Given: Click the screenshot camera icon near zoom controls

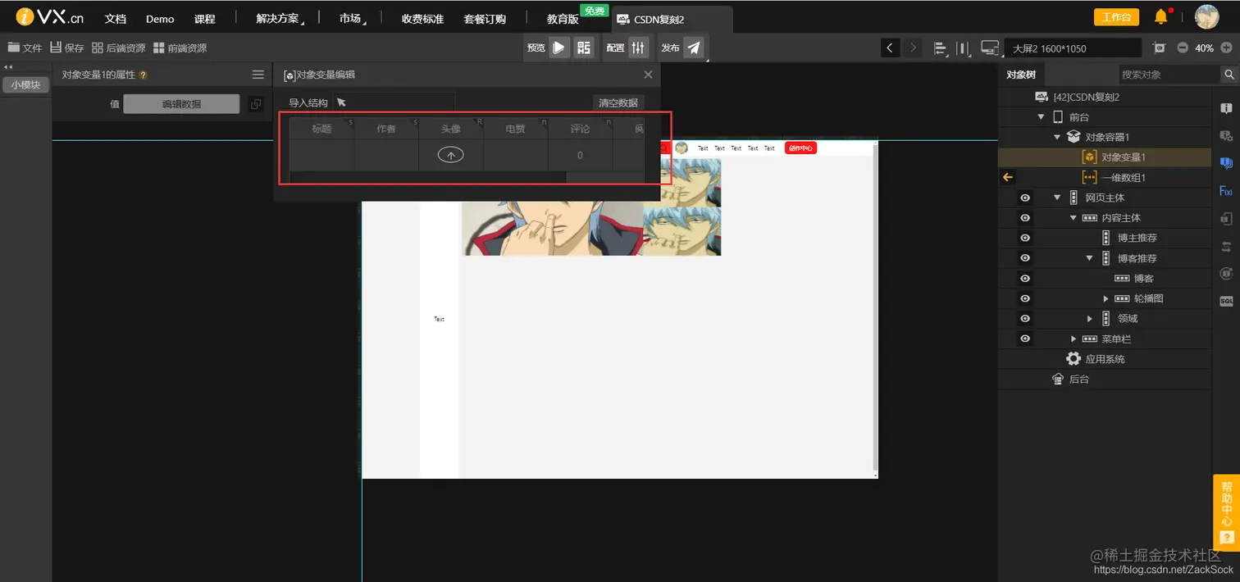Looking at the screenshot, I should 1160,48.
